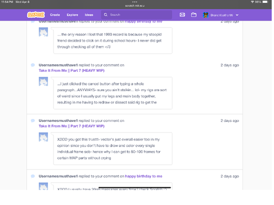
Task: Open bottom happy birthday to me link
Action: coord(144,177)
